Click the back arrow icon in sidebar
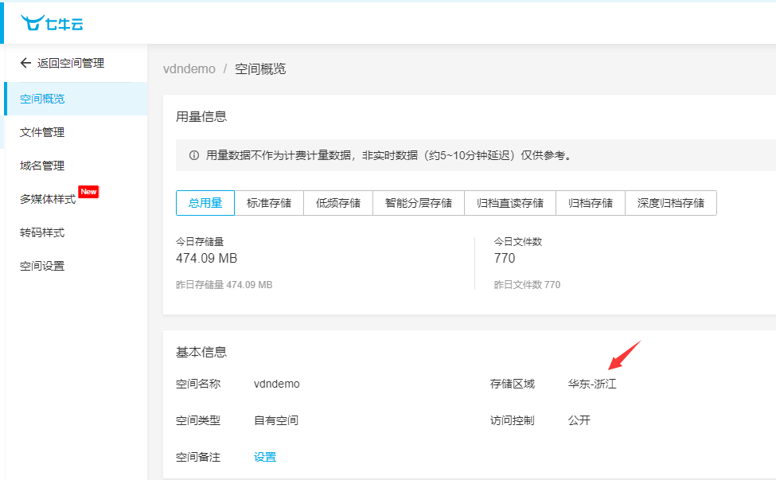The height and width of the screenshot is (480, 776). click(x=25, y=63)
